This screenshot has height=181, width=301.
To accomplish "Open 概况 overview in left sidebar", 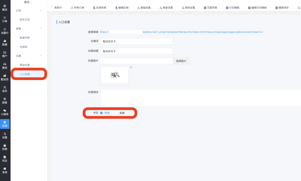I will click(x=5, y=8).
